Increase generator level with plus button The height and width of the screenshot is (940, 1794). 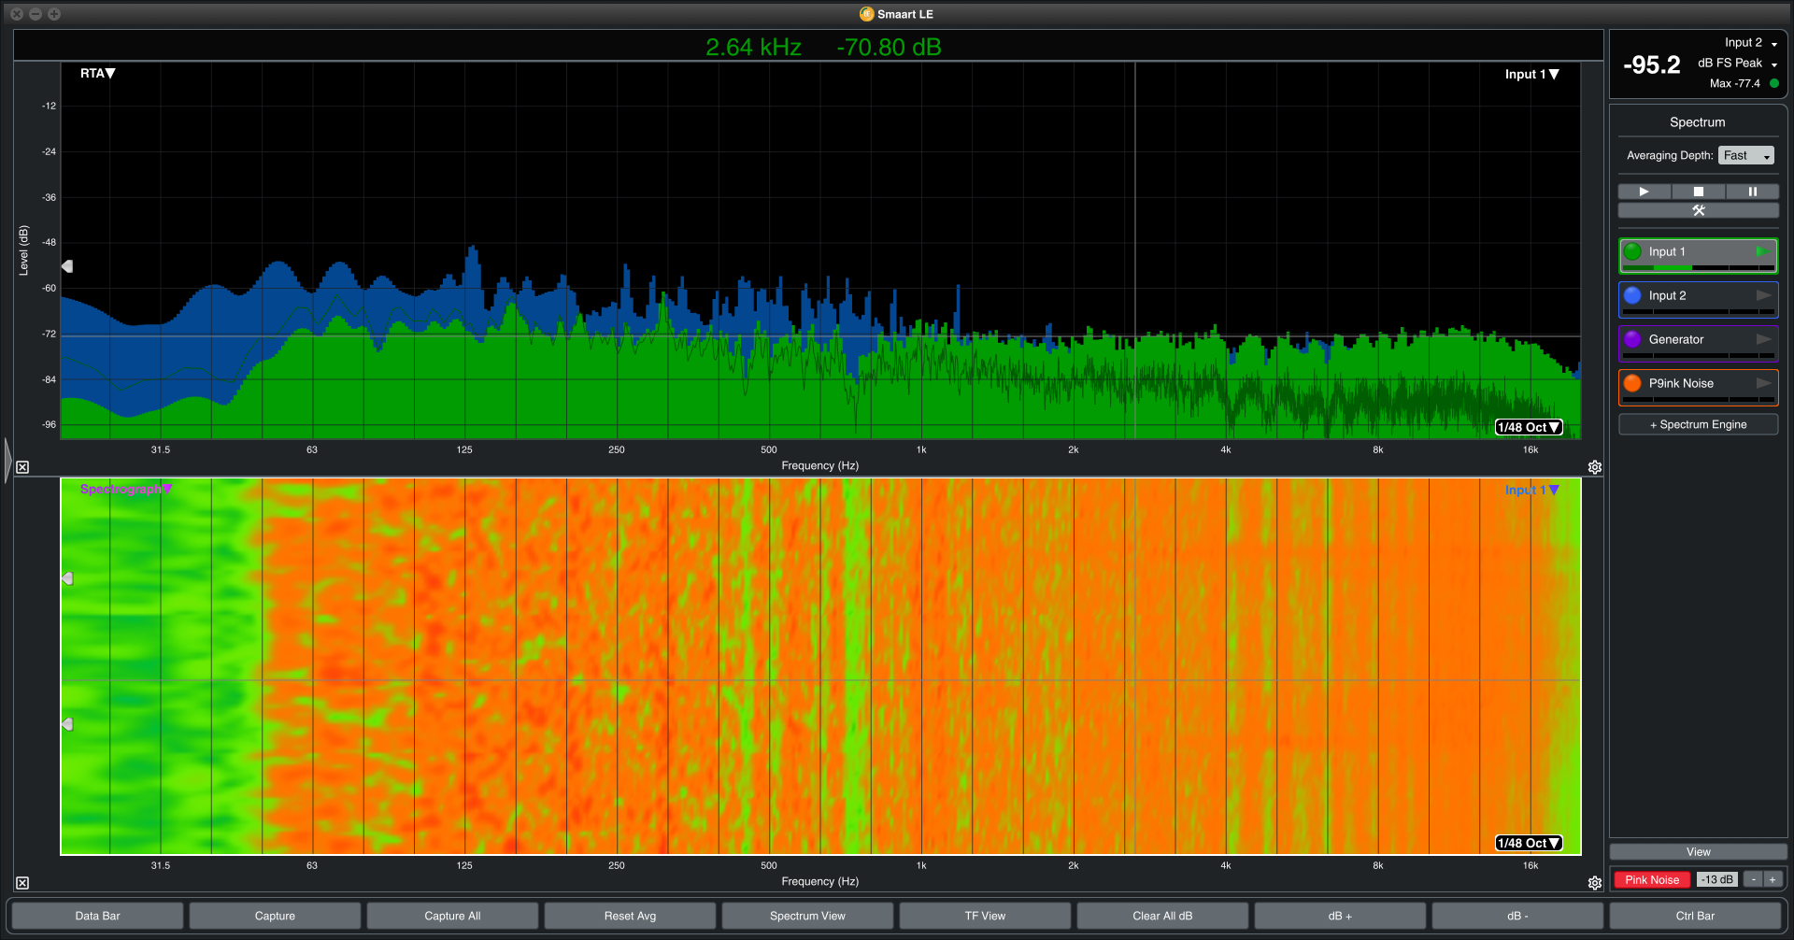pyautogui.click(x=1773, y=880)
